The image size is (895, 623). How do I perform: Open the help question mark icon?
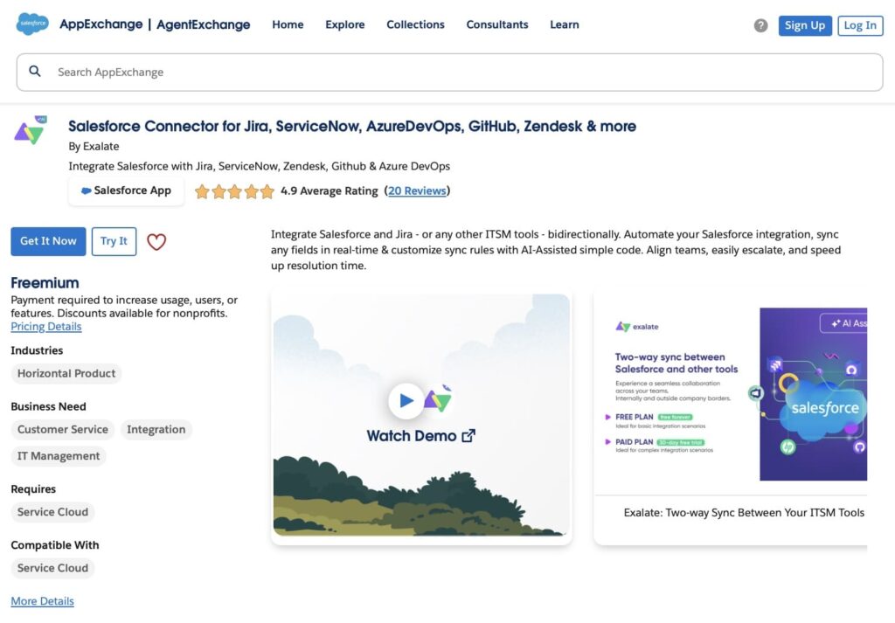coord(760,25)
